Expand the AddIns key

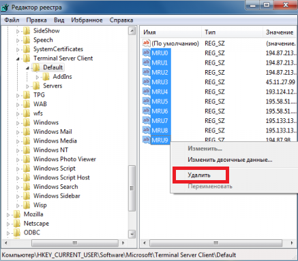point(38,77)
